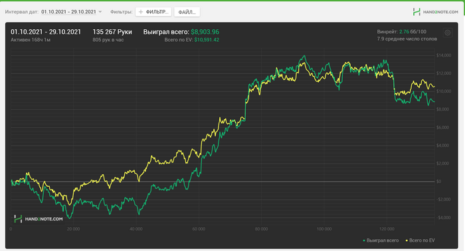Screen dimensions: 465x251
Task: Click the $14,000 axis label
Action: [444, 55]
